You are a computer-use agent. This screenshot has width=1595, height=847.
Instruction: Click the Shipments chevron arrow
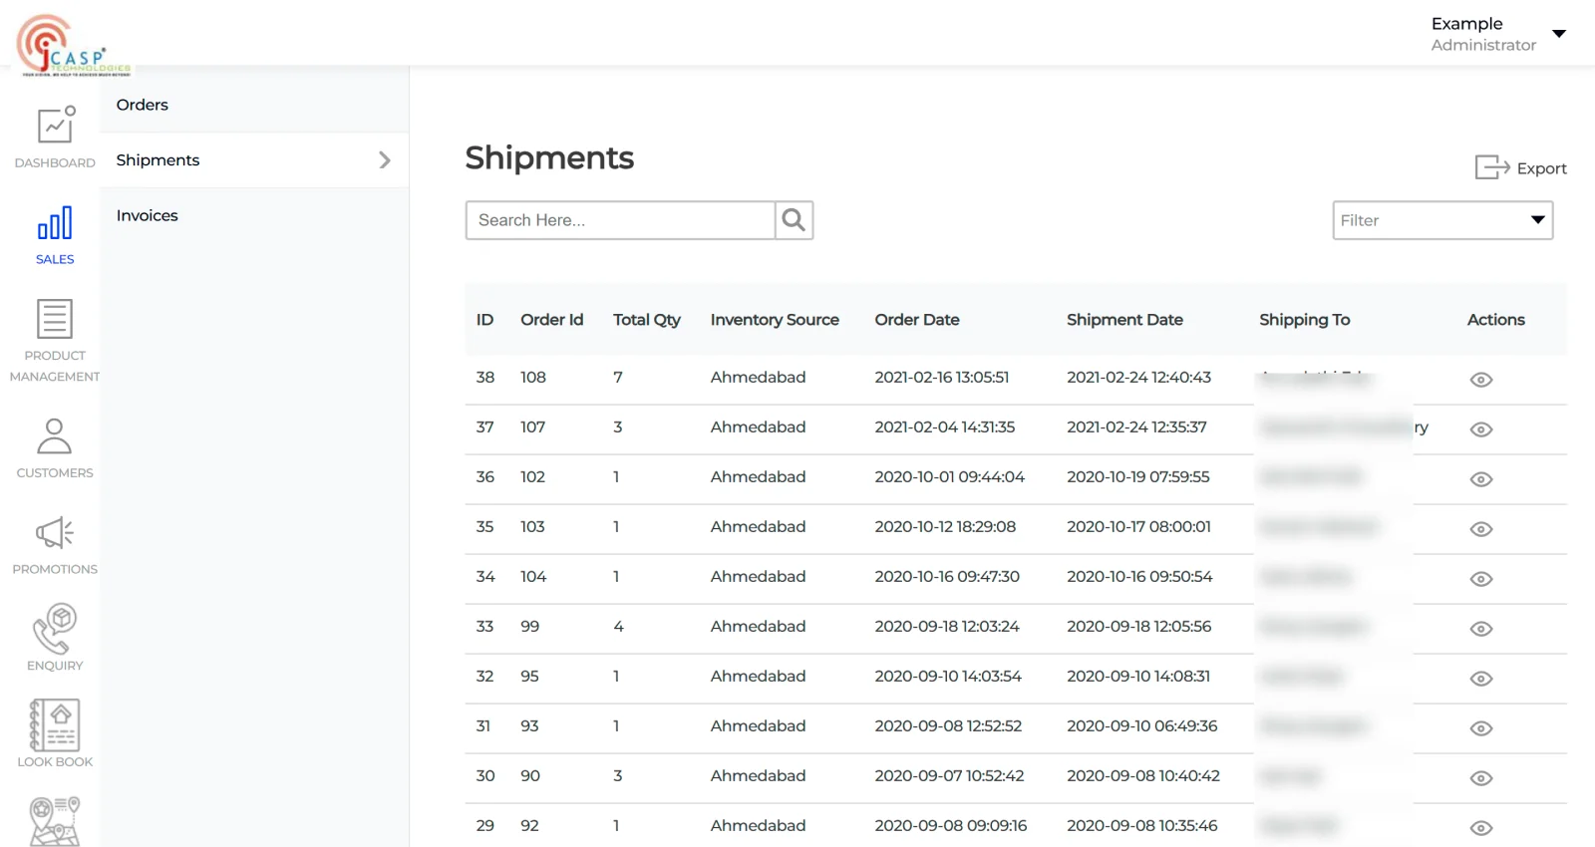(x=385, y=160)
